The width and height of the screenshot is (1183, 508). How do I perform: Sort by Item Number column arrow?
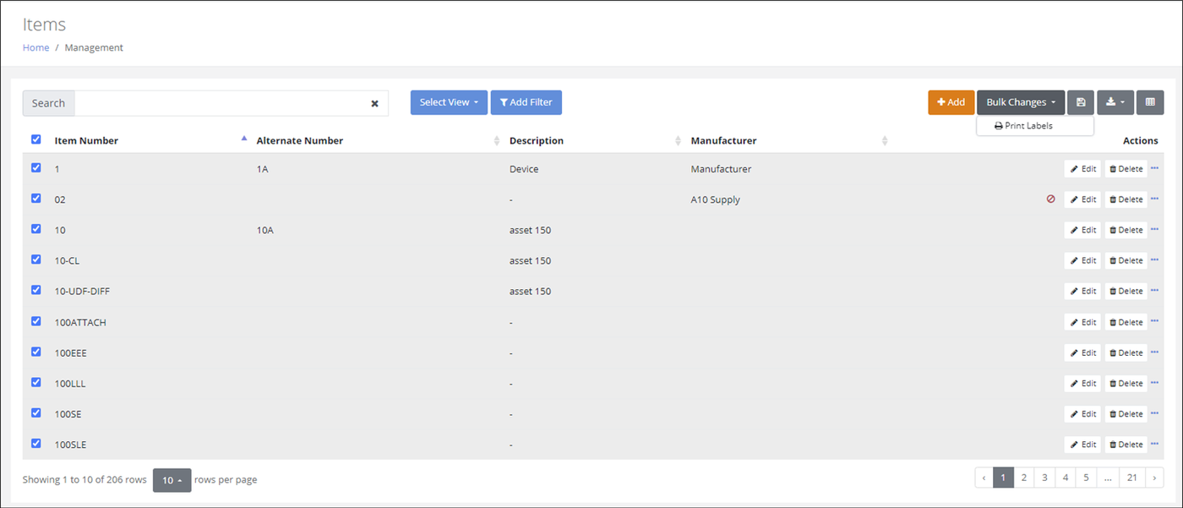[x=244, y=138]
